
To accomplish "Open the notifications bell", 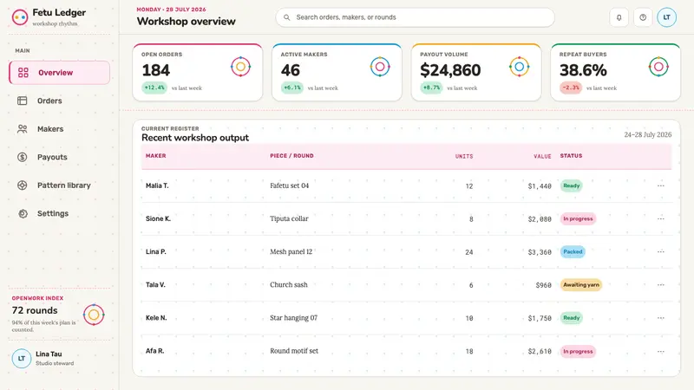I will pyautogui.click(x=619, y=17).
